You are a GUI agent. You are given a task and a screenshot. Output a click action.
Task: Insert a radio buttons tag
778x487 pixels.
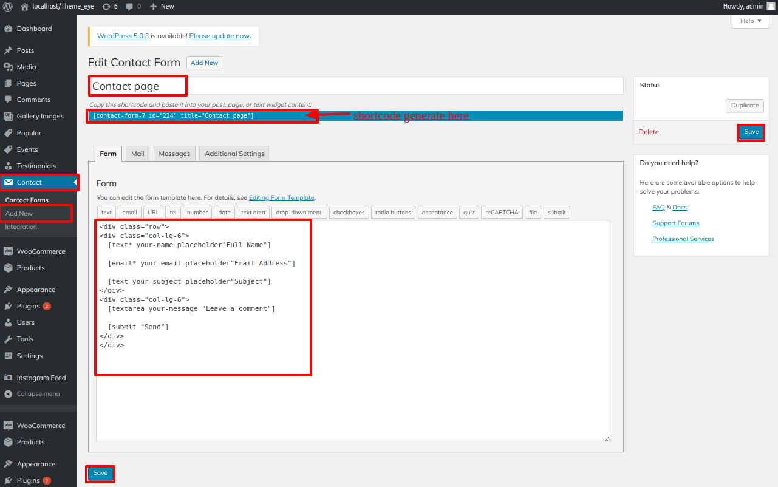(393, 212)
